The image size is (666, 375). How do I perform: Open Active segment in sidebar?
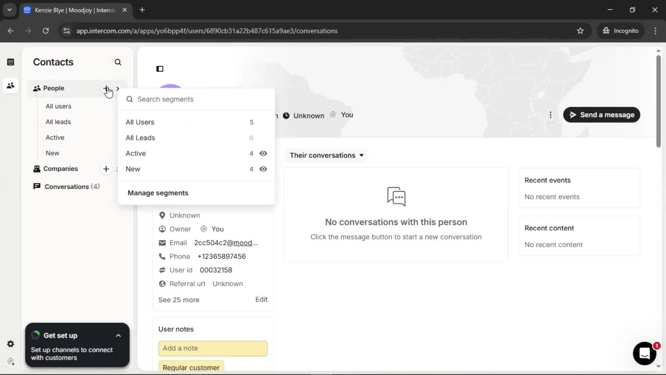click(55, 137)
